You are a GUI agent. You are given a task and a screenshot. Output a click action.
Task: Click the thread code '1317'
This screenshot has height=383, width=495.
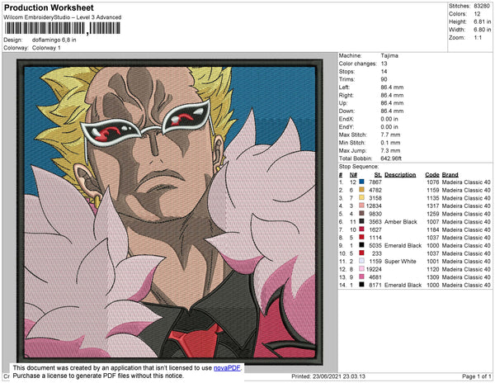433,206
